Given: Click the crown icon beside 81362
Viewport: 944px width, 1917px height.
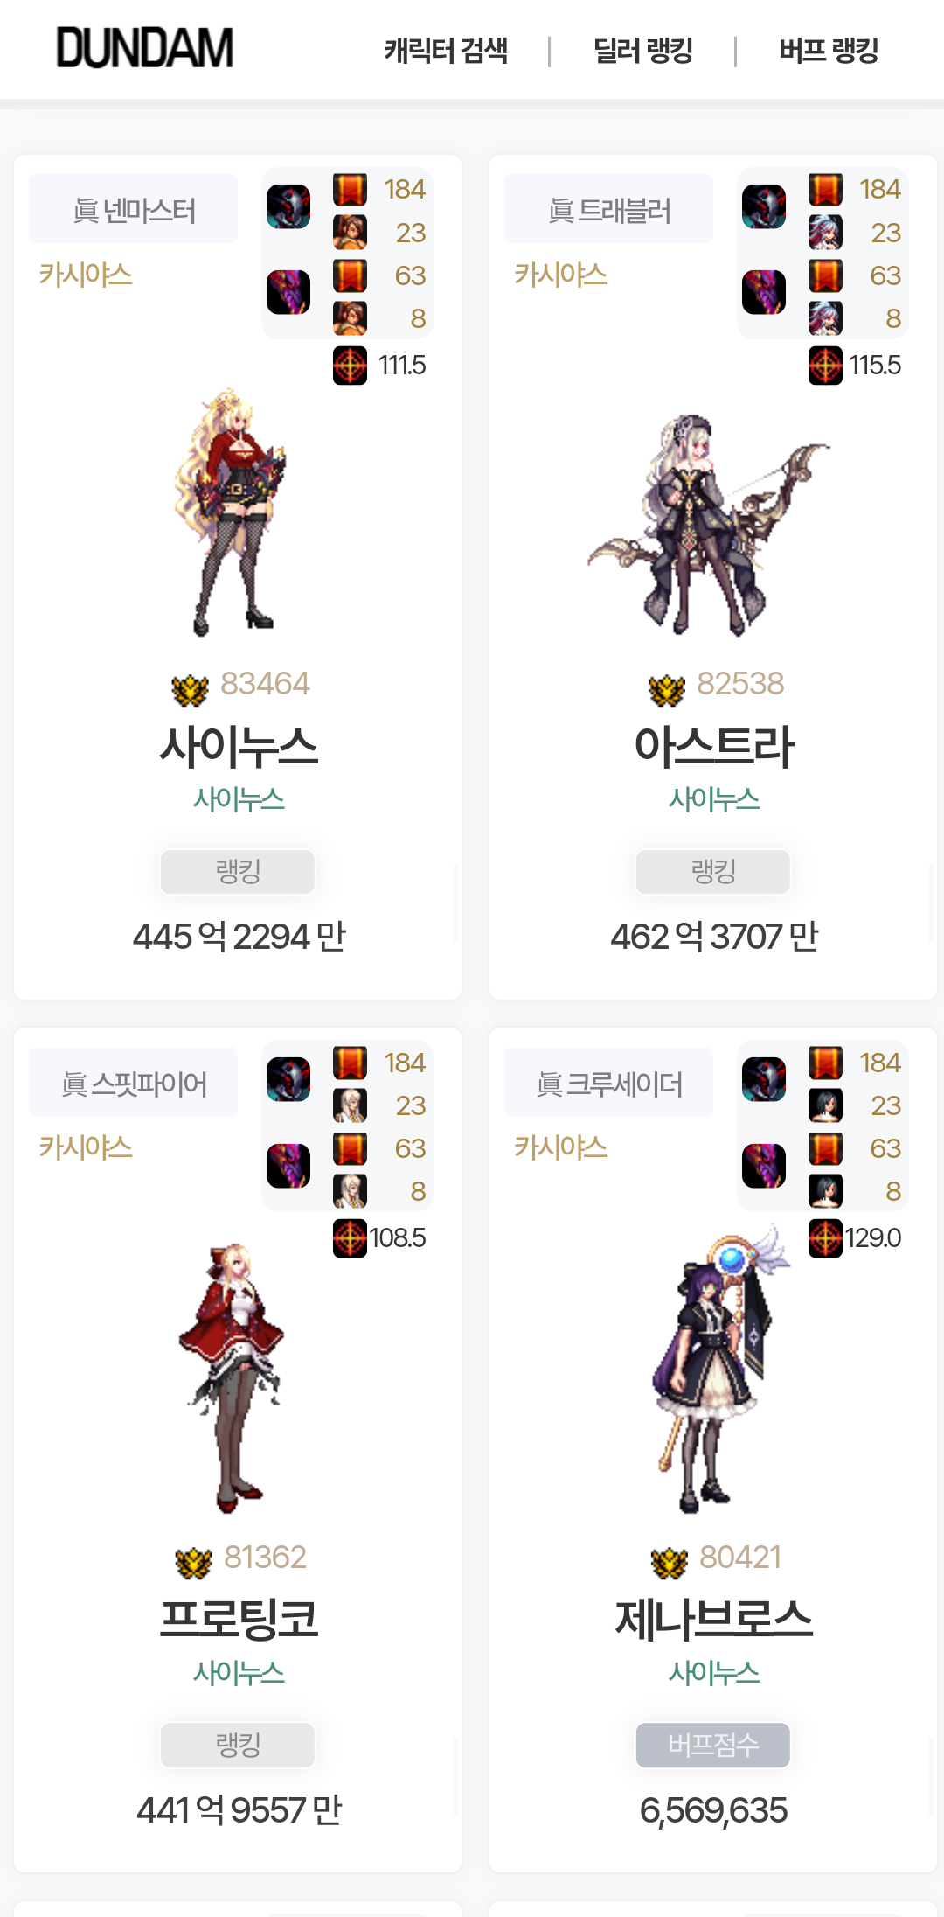Looking at the screenshot, I should click(194, 1563).
